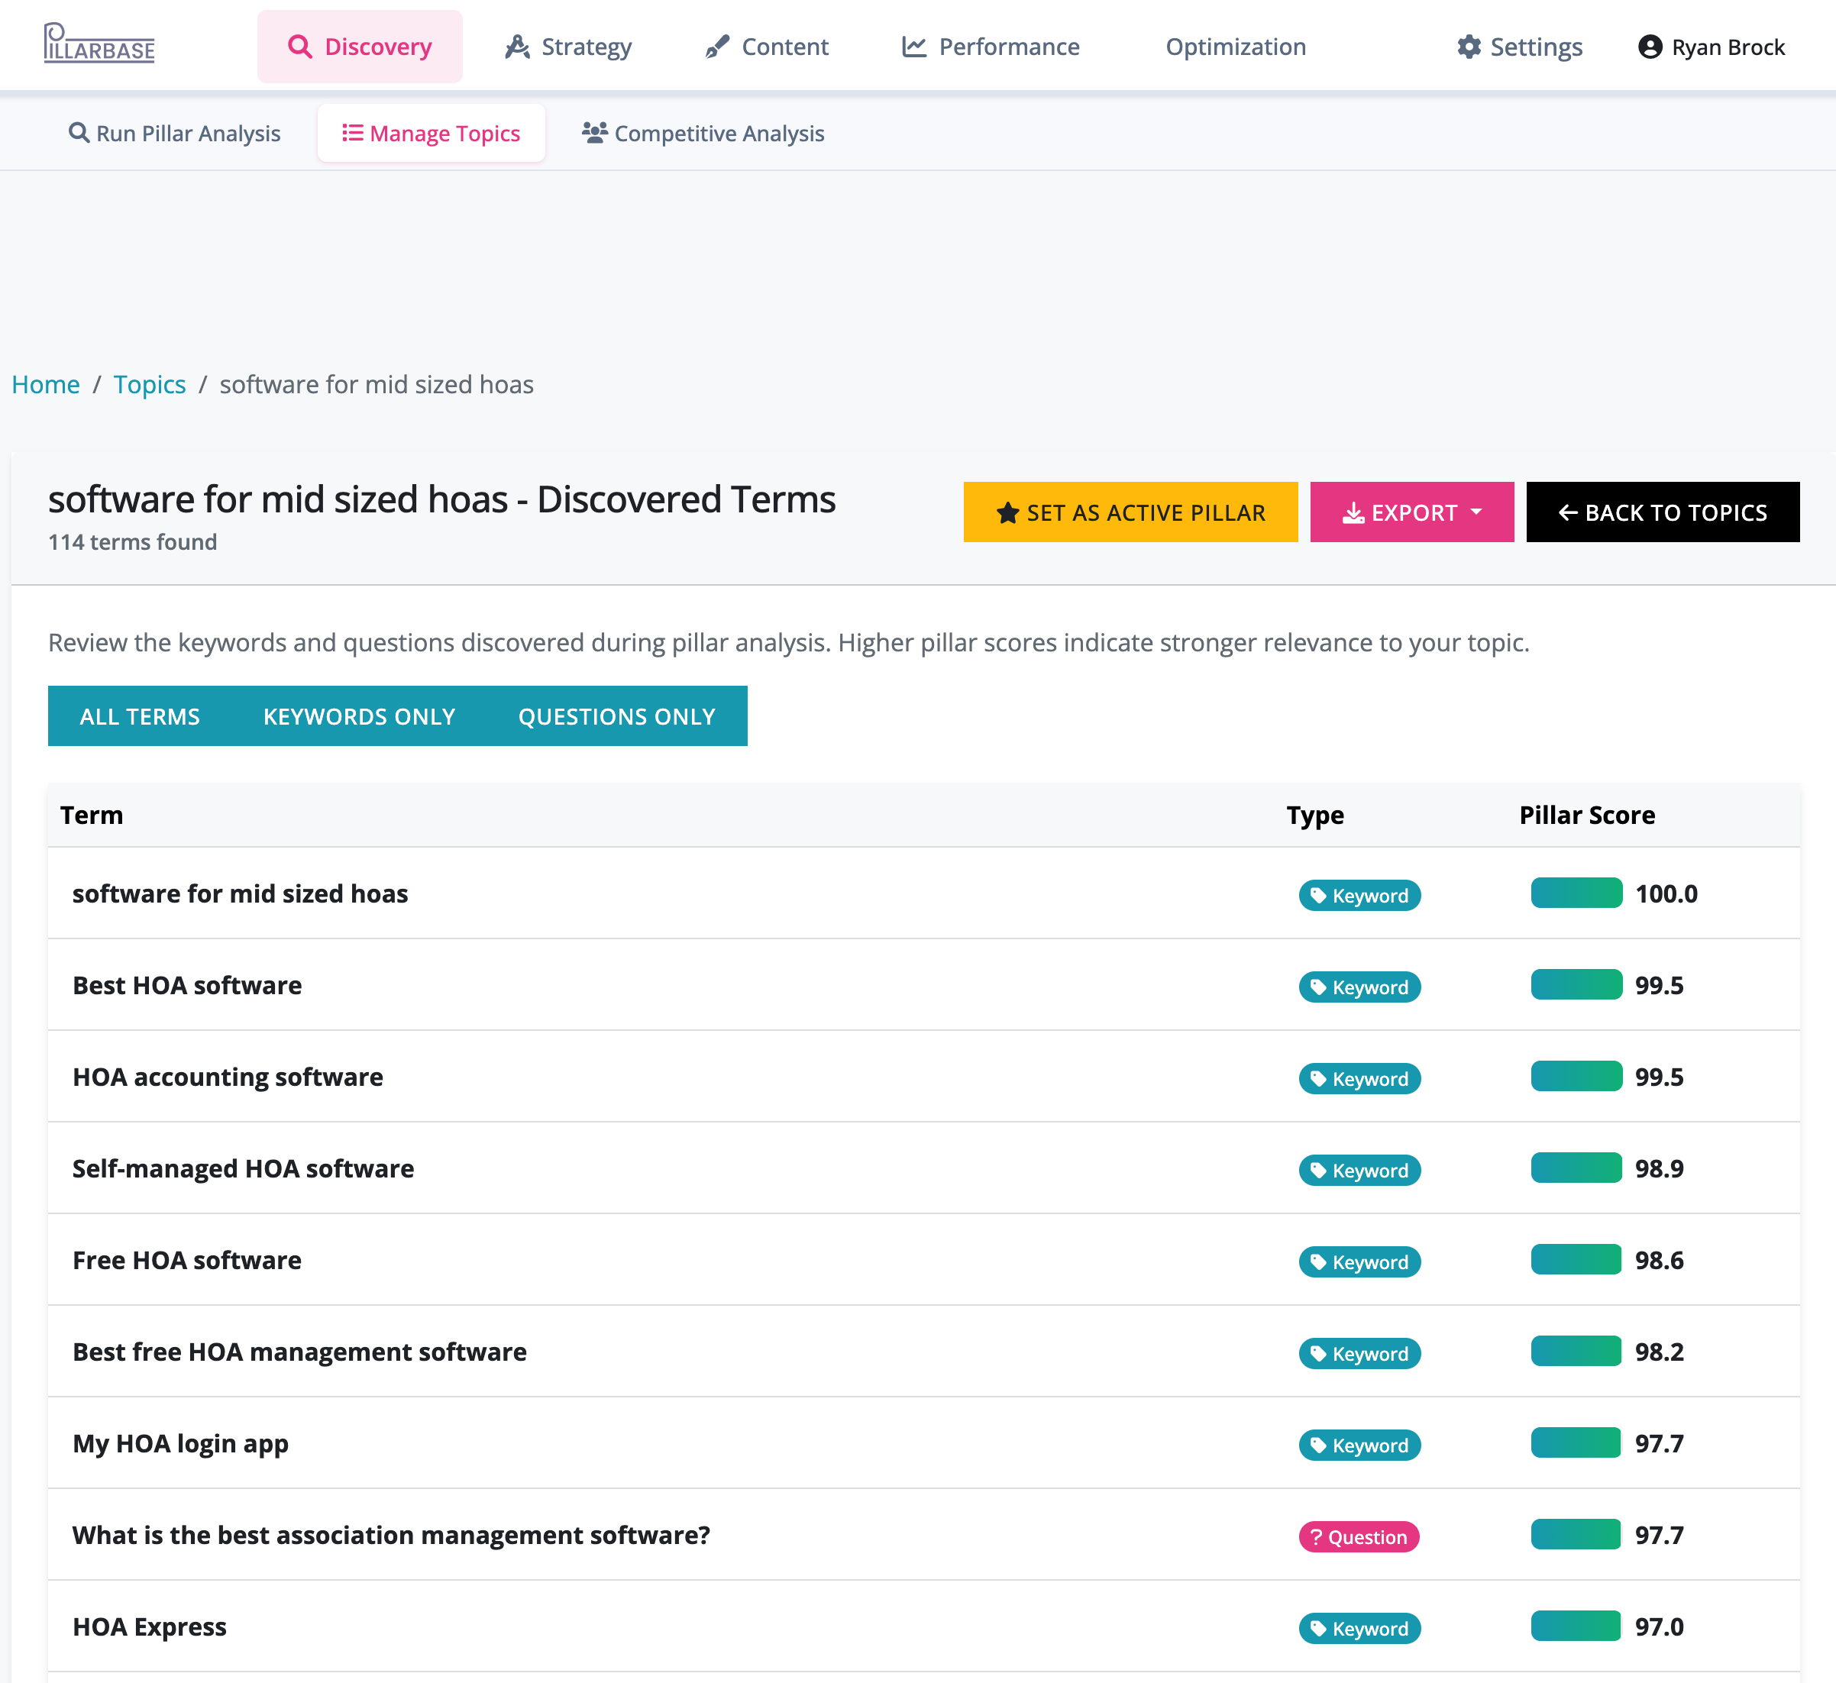Click the Strategy compass icon

tap(517, 47)
